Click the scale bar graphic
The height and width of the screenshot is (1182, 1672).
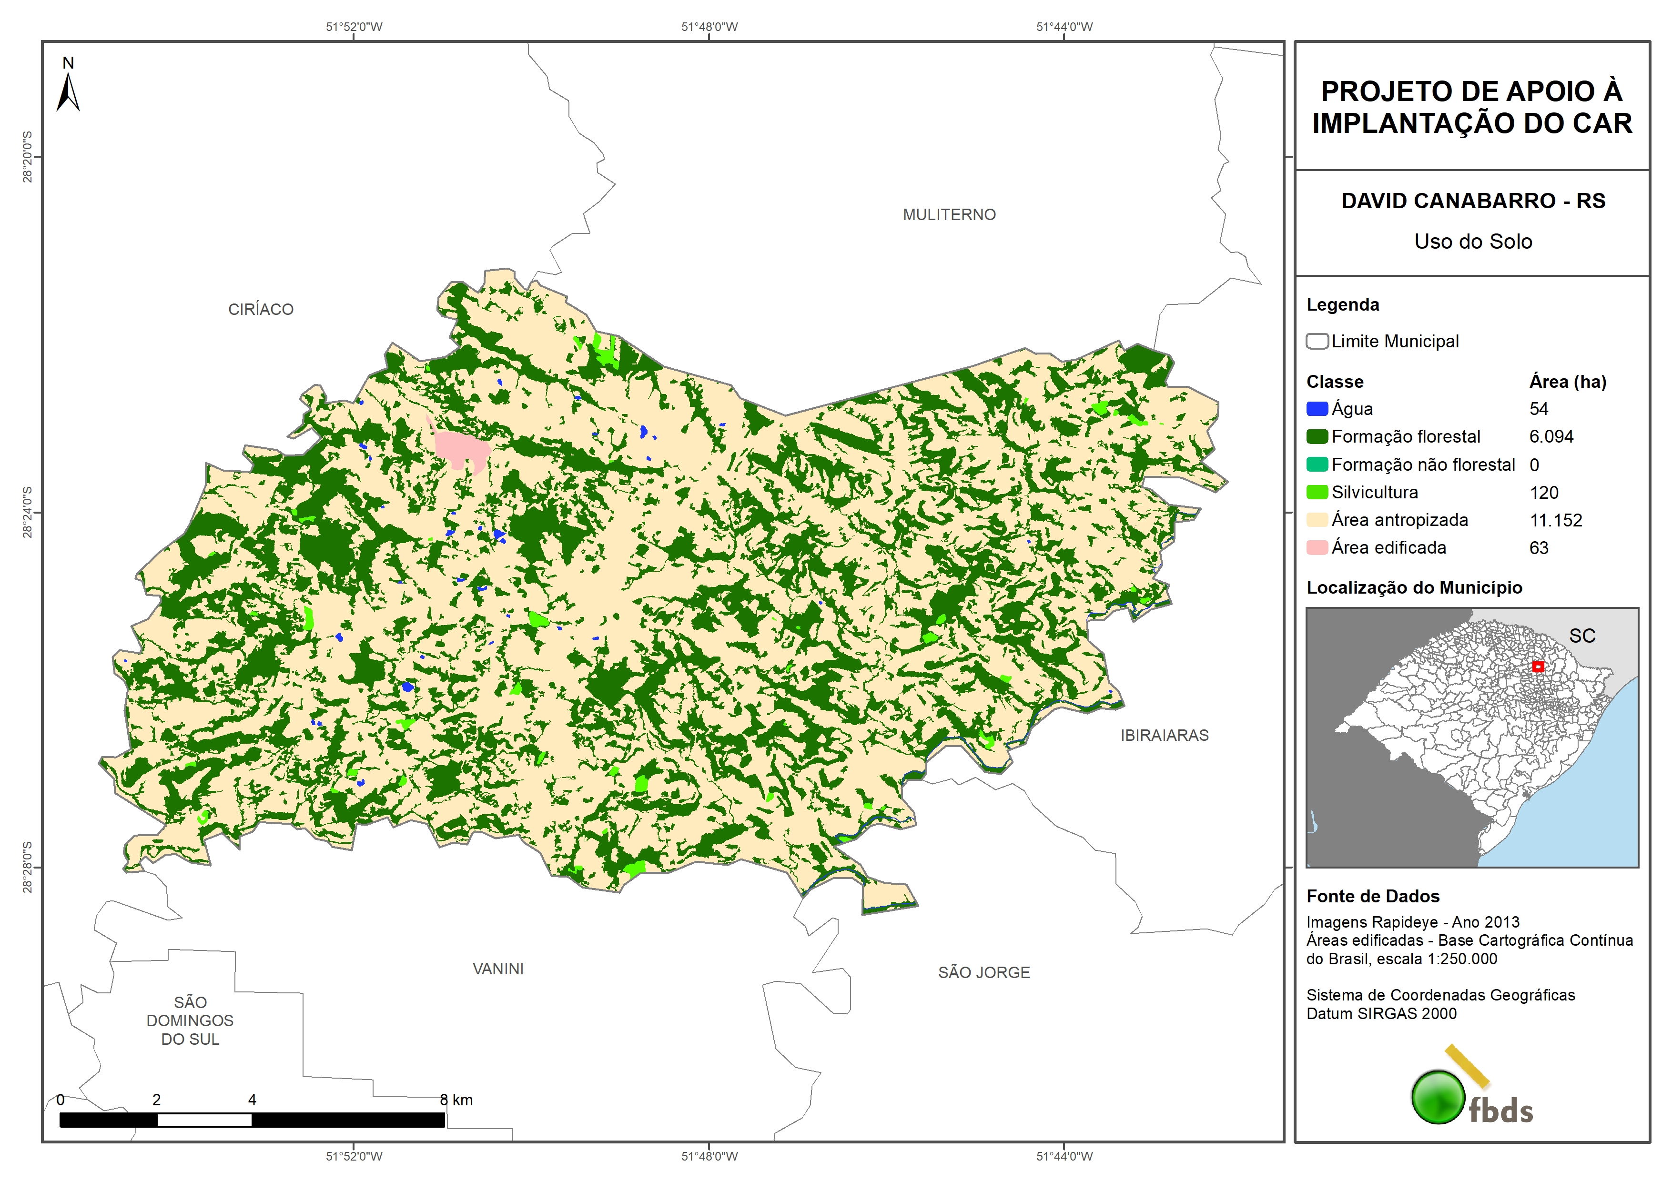tap(251, 1120)
